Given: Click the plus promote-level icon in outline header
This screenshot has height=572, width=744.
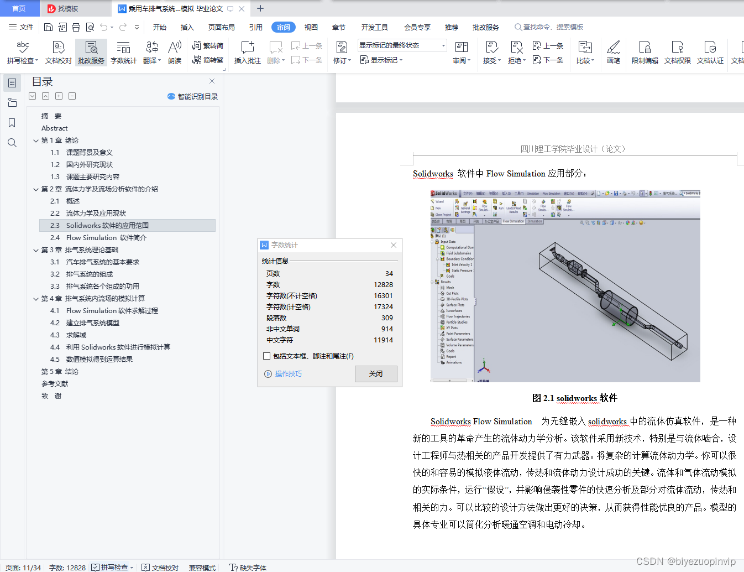Looking at the screenshot, I should 59,96.
